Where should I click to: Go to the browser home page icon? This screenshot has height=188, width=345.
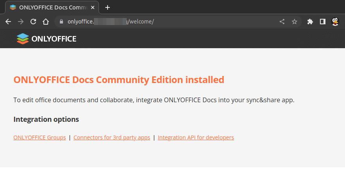point(46,22)
